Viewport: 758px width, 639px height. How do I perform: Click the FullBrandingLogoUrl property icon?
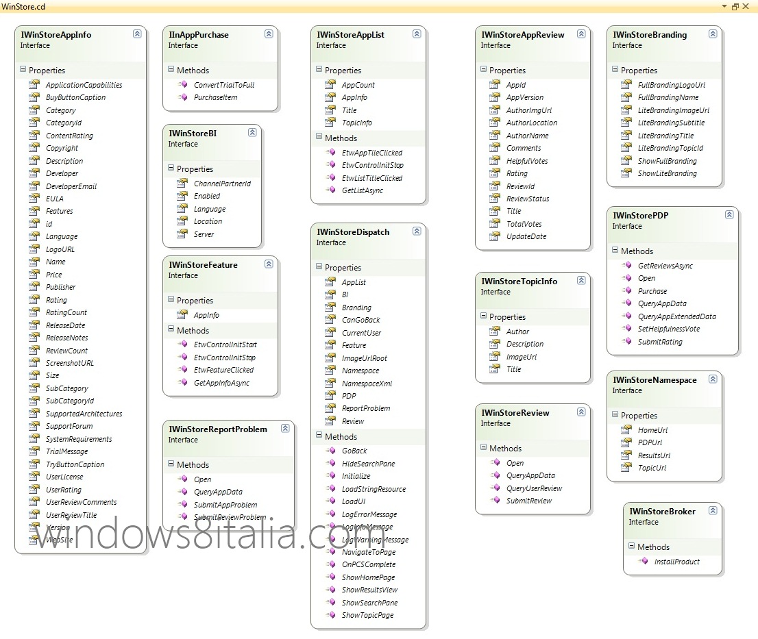tap(626, 84)
